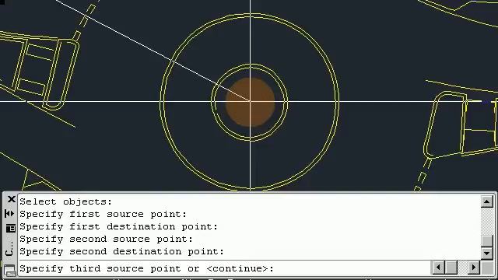Open command window properties icon
The height and width of the screenshot is (280, 498).
click(10, 228)
